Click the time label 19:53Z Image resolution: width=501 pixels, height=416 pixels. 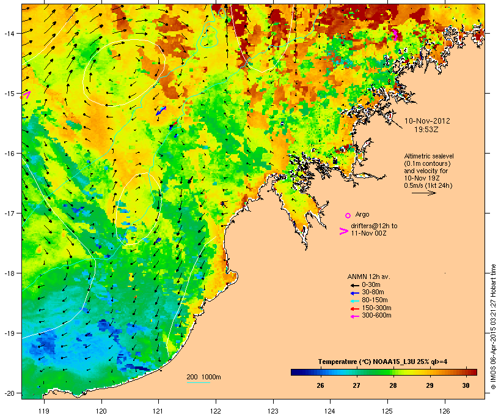tap(426, 130)
